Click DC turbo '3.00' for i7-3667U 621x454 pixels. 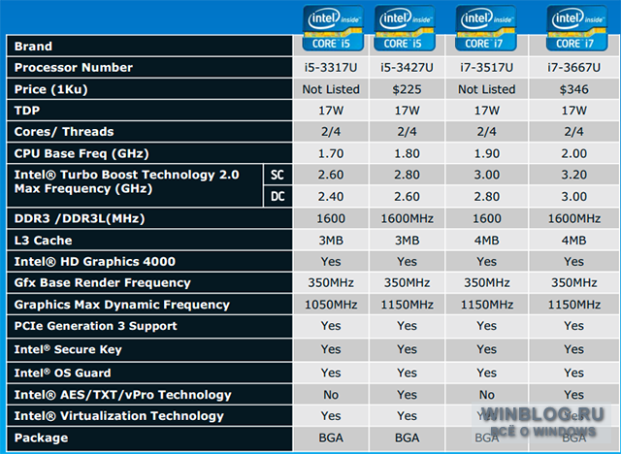573,197
